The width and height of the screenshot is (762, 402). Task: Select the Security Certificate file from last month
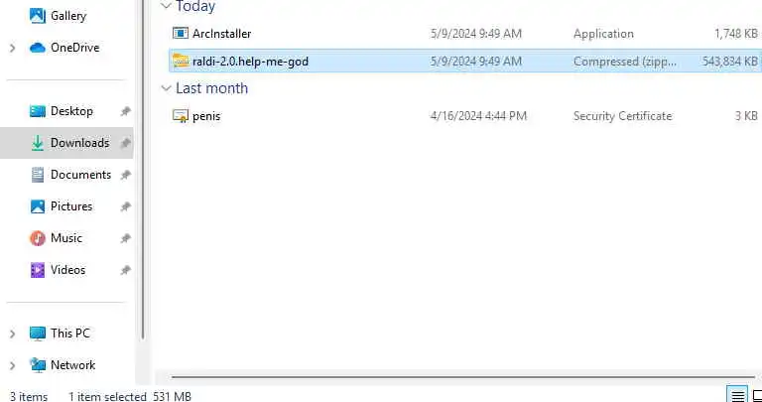pyautogui.click(x=465, y=116)
